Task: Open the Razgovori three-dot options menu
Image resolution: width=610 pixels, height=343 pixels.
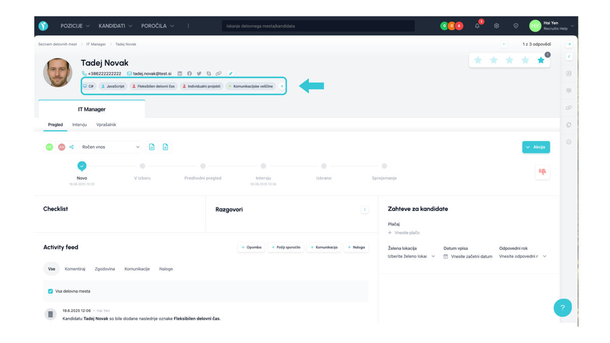Action: pos(364,209)
